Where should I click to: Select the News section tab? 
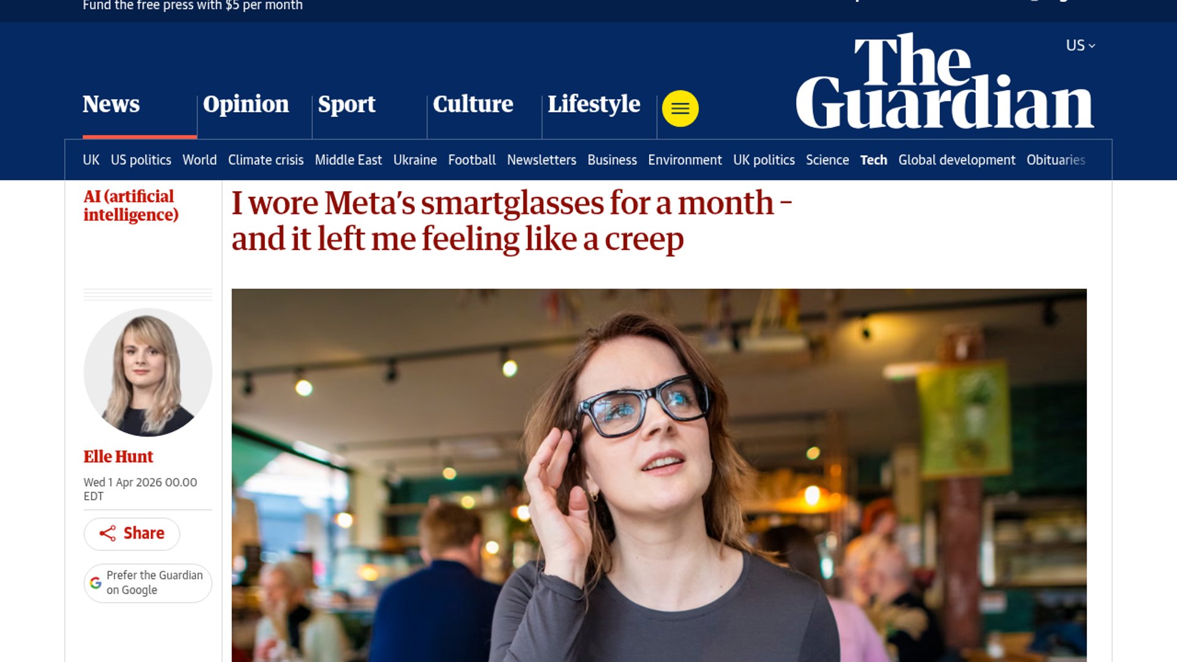click(x=111, y=104)
